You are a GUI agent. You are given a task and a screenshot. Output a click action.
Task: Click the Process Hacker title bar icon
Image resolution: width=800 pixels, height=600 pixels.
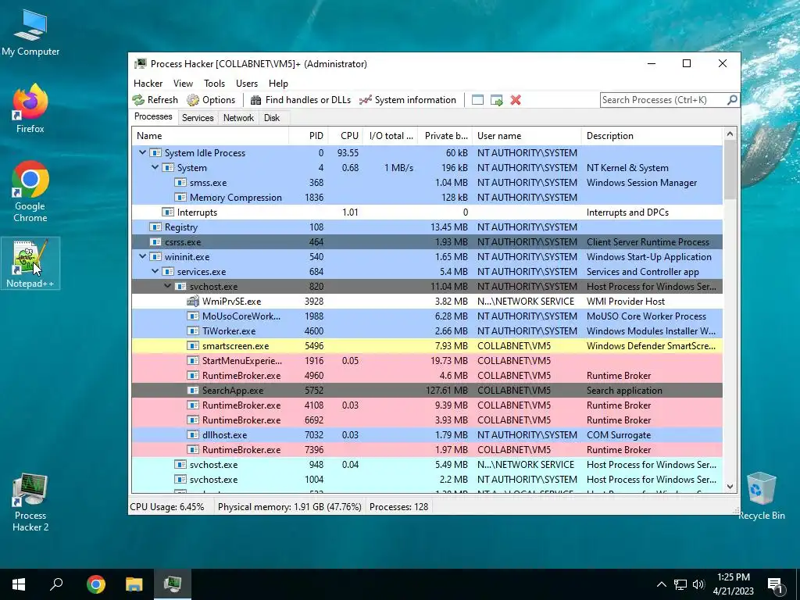[141, 64]
